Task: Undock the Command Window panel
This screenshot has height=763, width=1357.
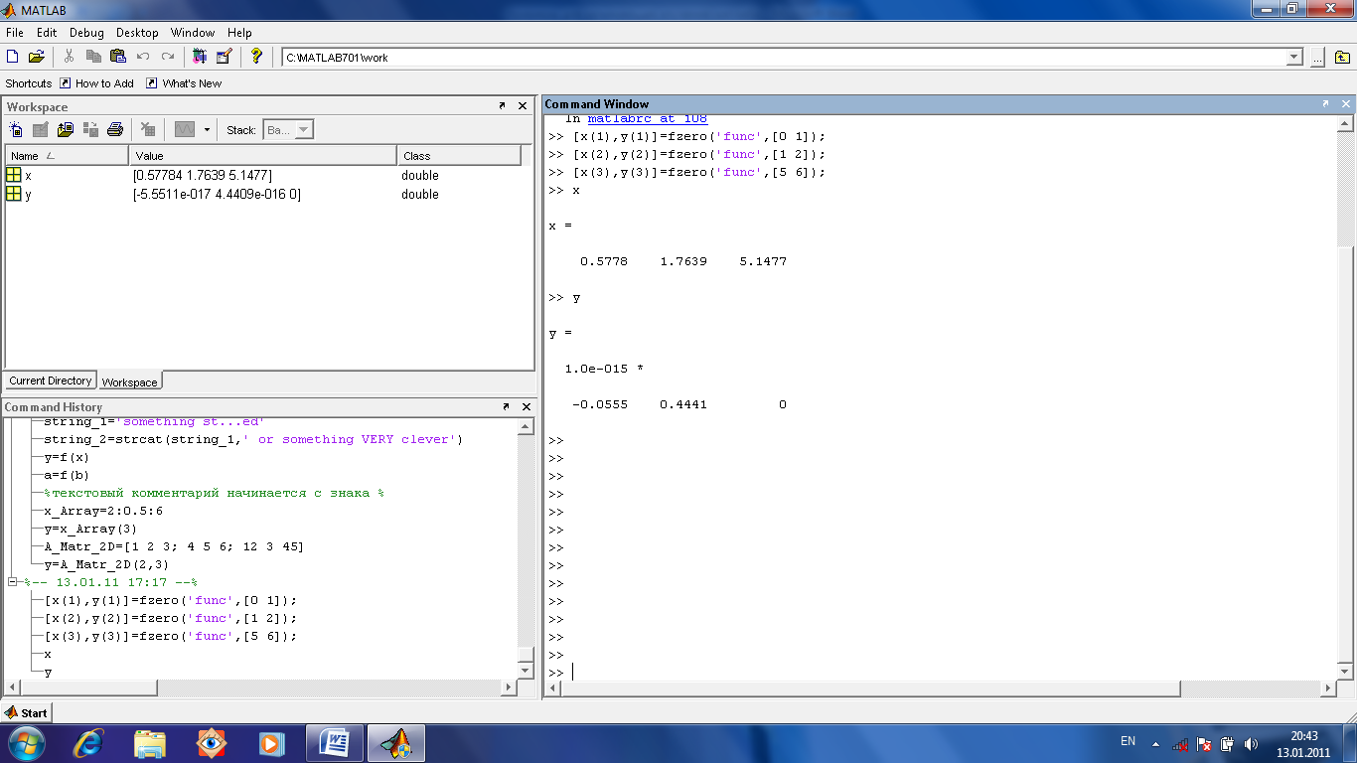Action: [1325, 104]
